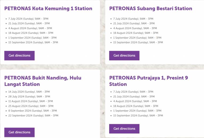Click the PETRONAS Putrajaya 1, Presint 9 heading
This screenshot has height=138, width=204.
tap(148, 81)
